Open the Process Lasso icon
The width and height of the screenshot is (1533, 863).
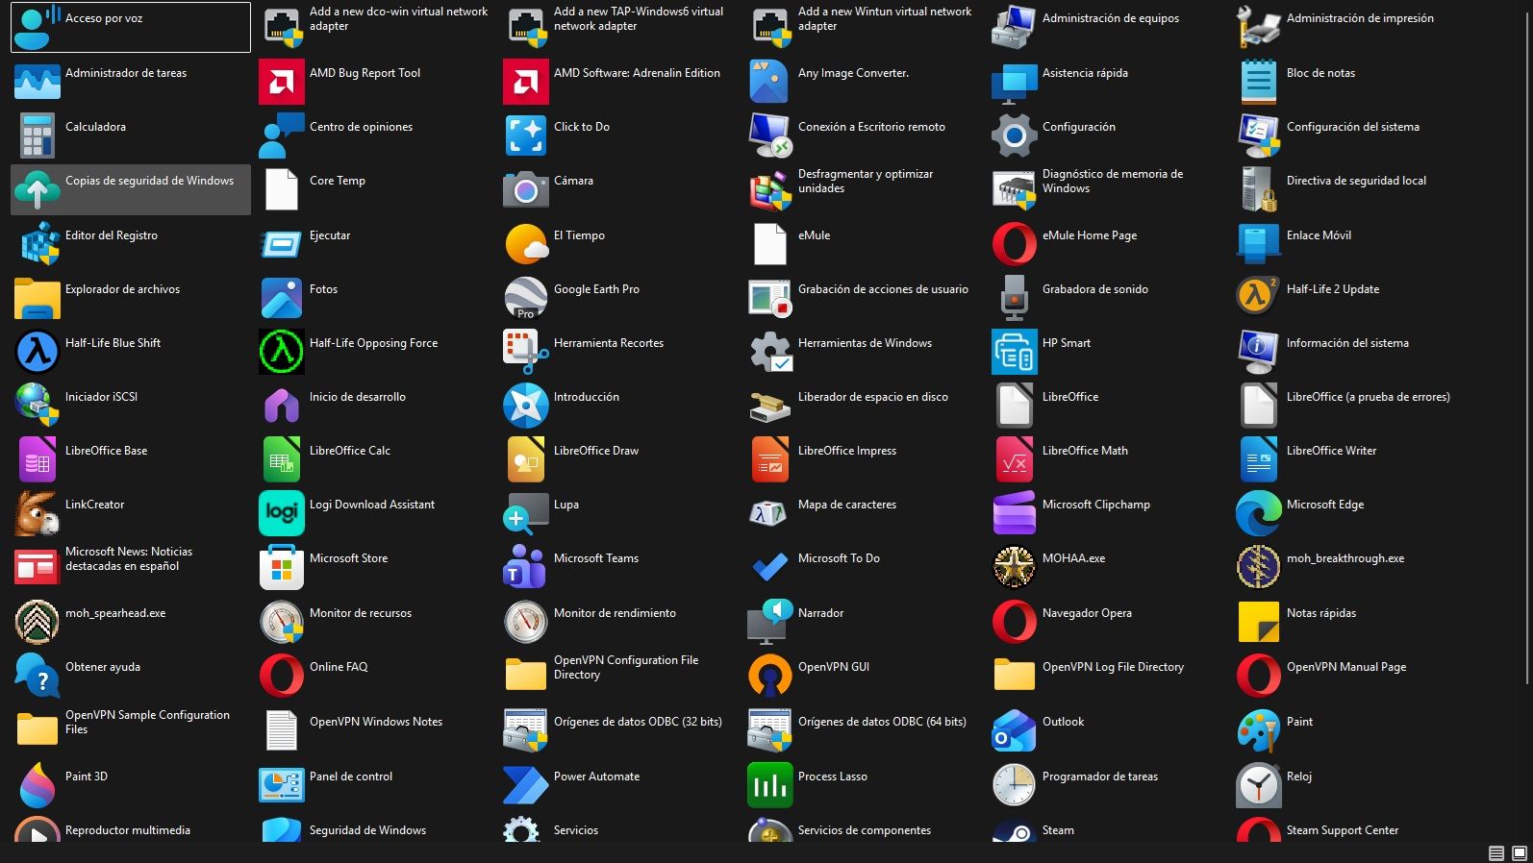tap(770, 785)
